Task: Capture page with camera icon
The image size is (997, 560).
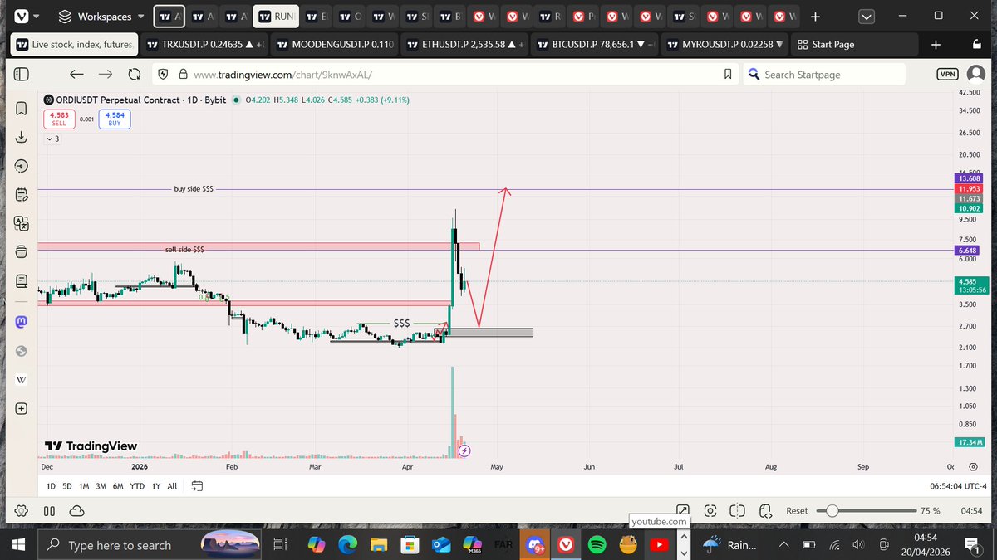Action: tap(710, 510)
